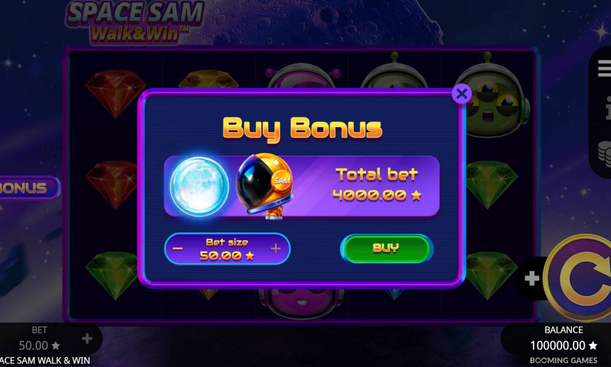This screenshot has width=611, height=367.
Task: Click the Space Sam Walk&Win logo
Action: (135, 21)
